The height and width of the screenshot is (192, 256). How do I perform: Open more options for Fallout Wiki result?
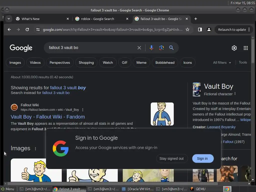click(x=83, y=110)
